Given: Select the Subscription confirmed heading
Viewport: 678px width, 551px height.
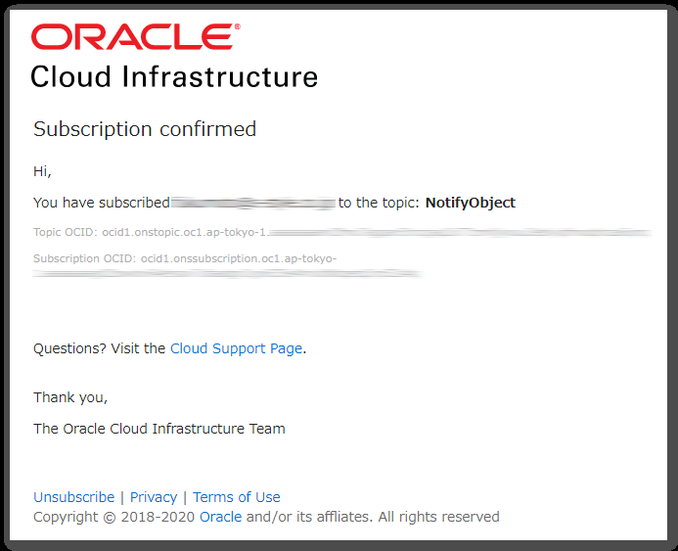Looking at the screenshot, I should pos(145,129).
